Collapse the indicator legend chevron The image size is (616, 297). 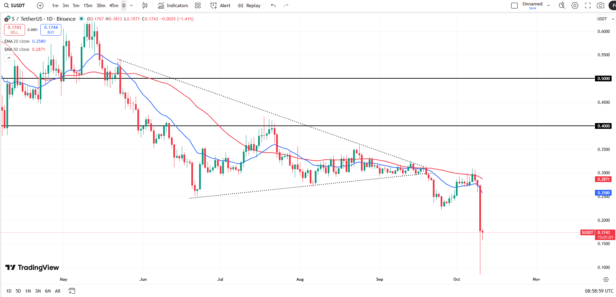coord(9,58)
